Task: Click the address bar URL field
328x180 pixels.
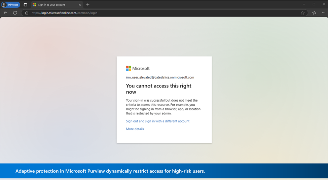Action: pyautogui.click(x=164, y=13)
